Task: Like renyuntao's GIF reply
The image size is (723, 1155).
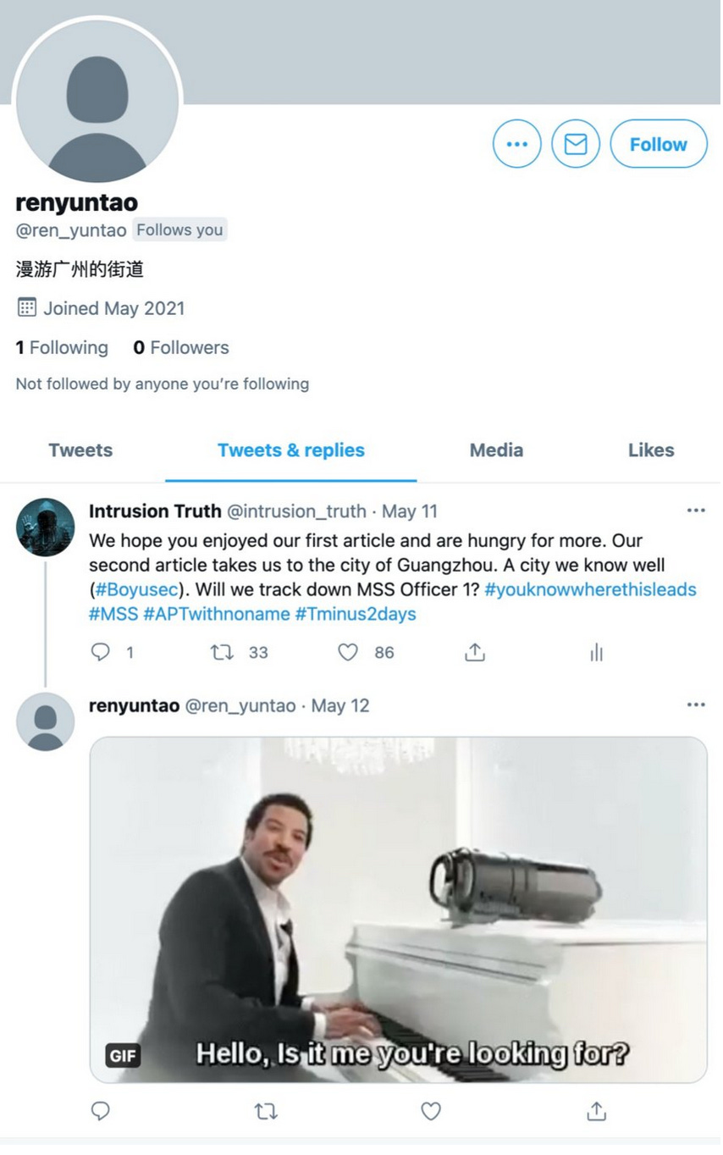Action: point(431,1111)
